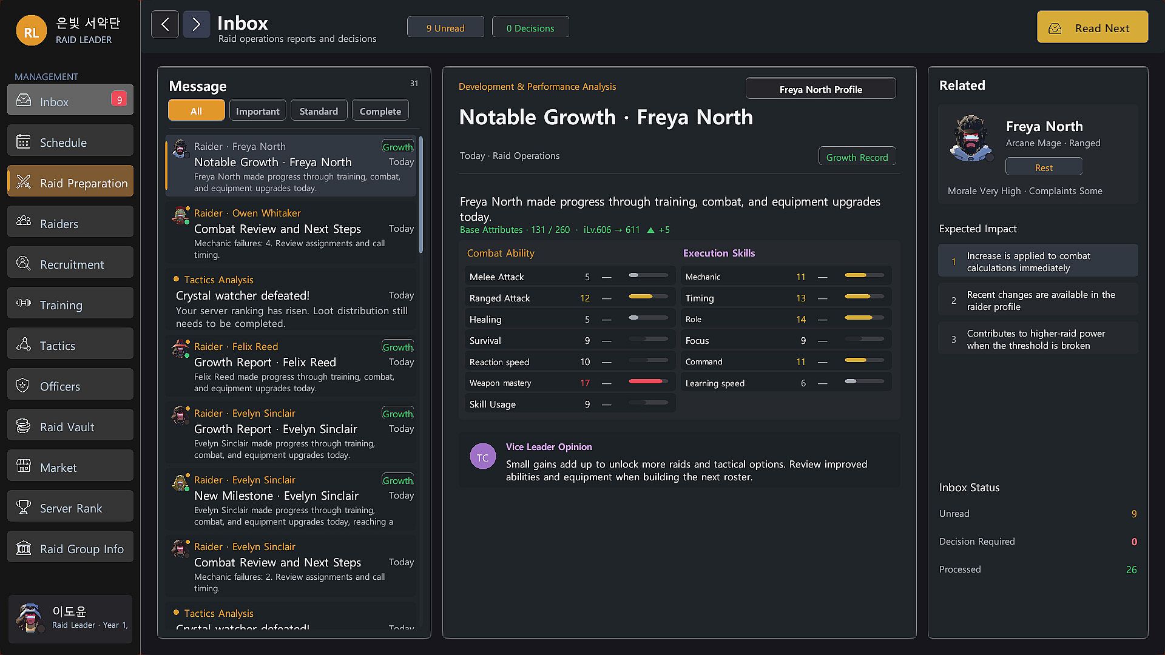The width and height of the screenshot is (1165, 655).
Task: Filter messages by the All tab
Action: [196, 111]
